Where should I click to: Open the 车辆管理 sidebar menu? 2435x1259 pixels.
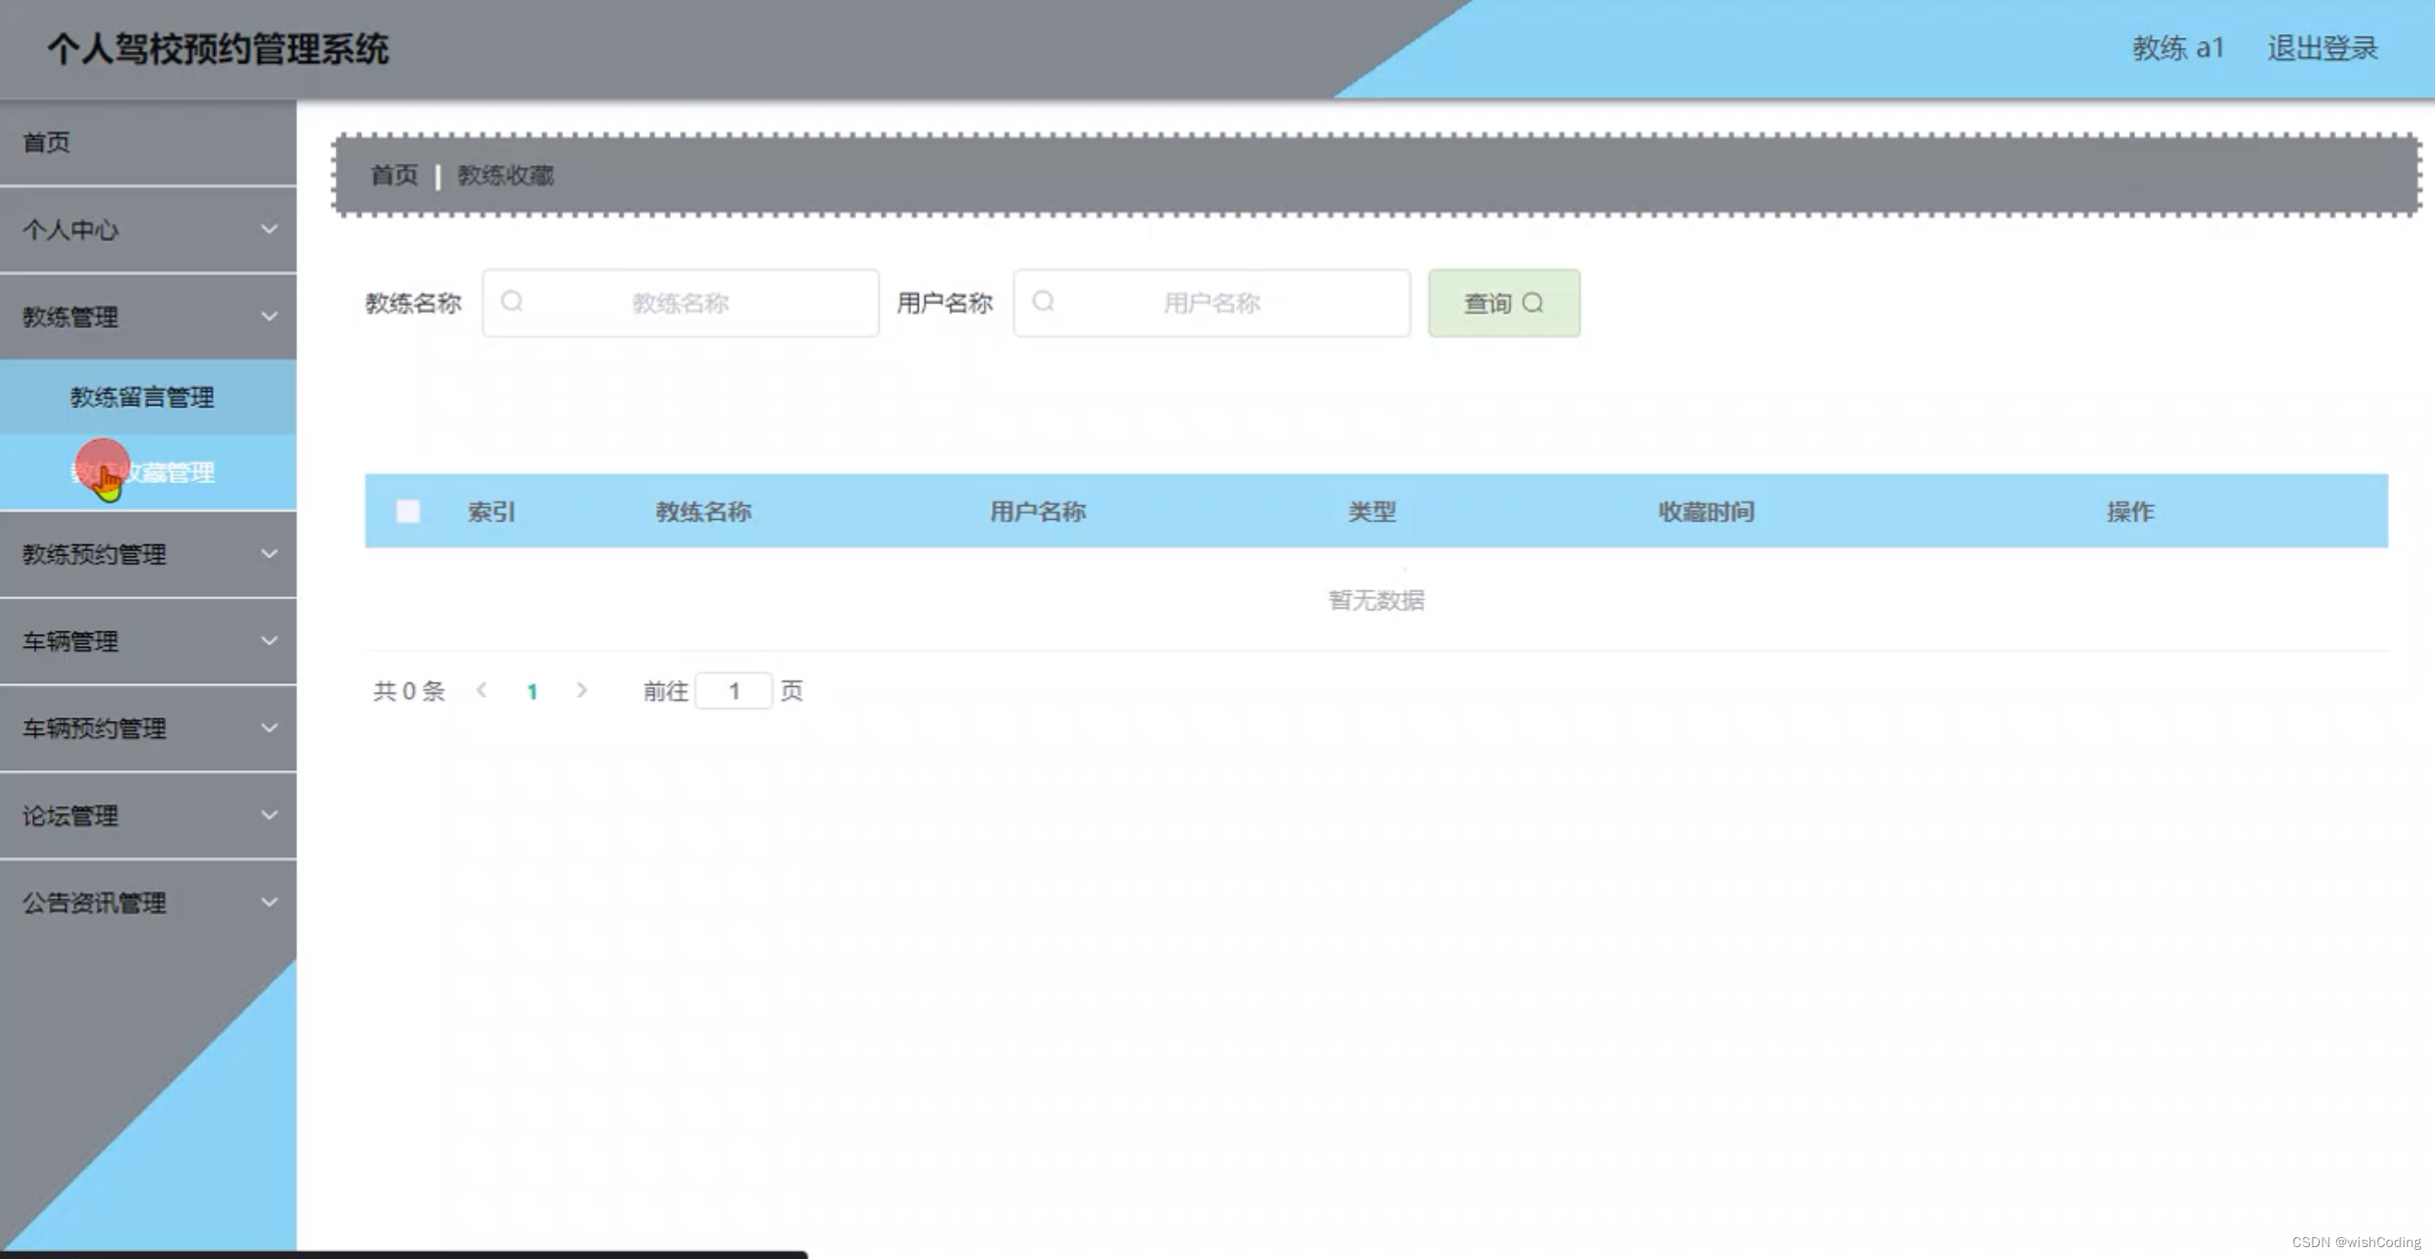148,640
